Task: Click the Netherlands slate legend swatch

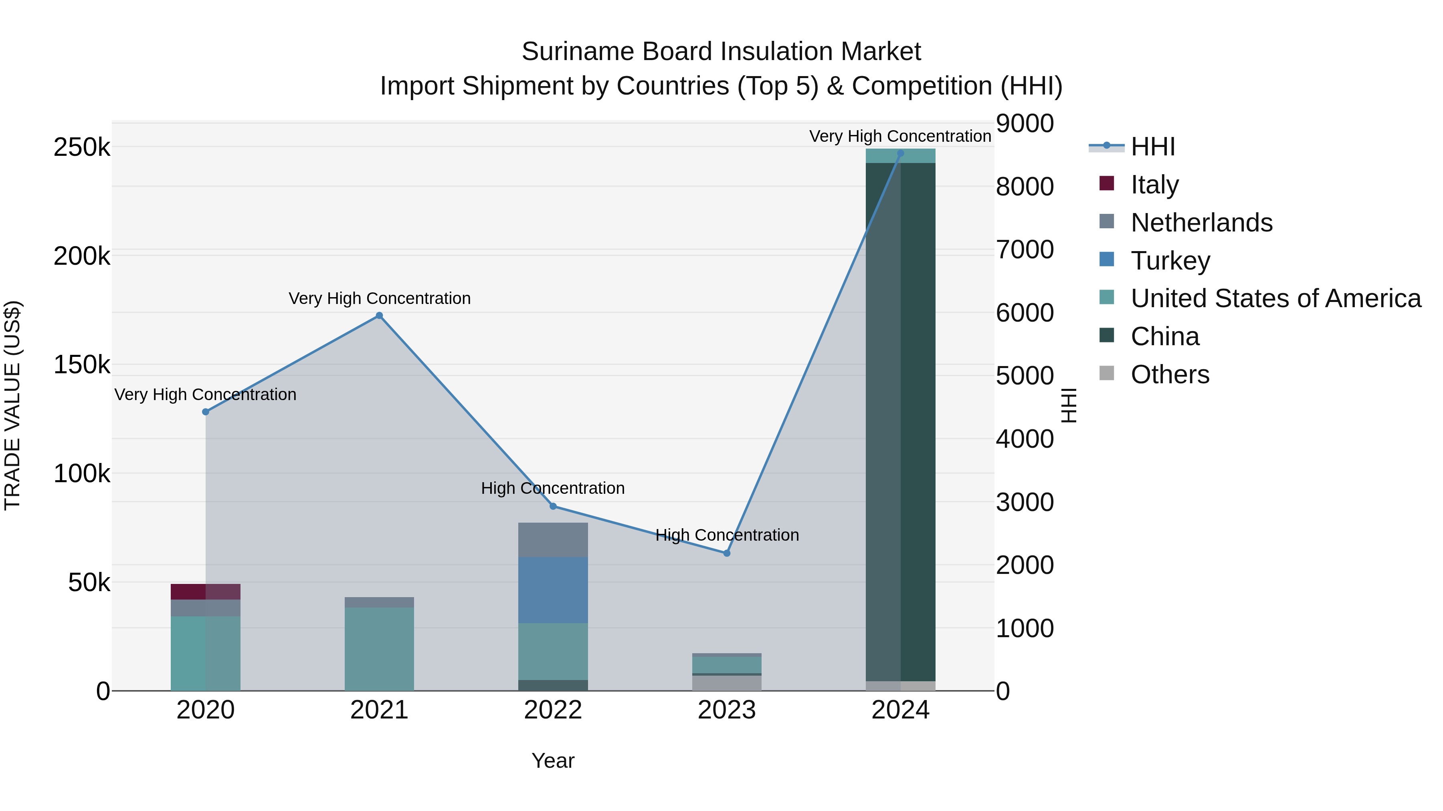Action: click(1107, 221)
